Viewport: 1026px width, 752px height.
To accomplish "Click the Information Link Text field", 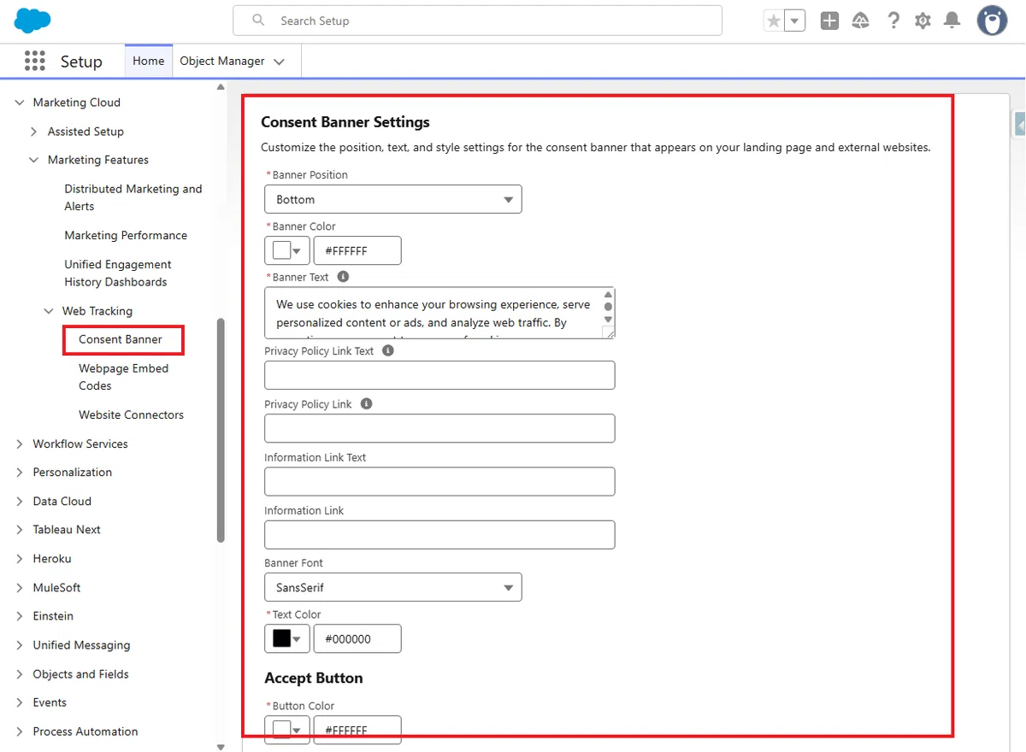I will pyautogui.click(x=439, y=481).
